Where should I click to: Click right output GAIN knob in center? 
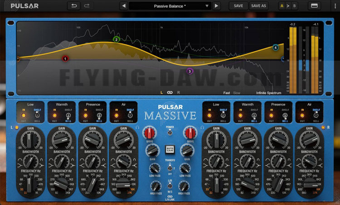187,151
